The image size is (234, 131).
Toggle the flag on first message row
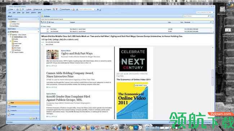click(x=211, y=29)
